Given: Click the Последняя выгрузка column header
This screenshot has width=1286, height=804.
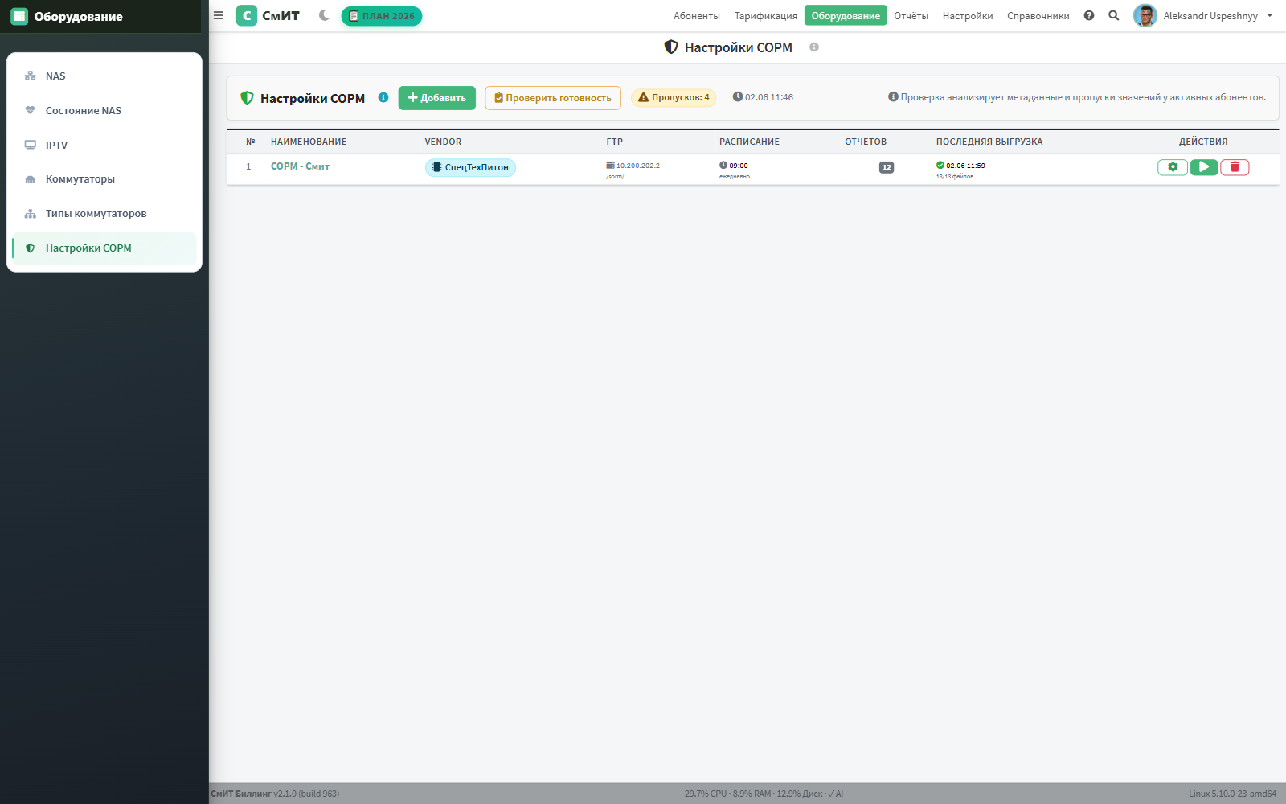Looking at the screenshot, I should pyautogui.click(x=989, y=142).
